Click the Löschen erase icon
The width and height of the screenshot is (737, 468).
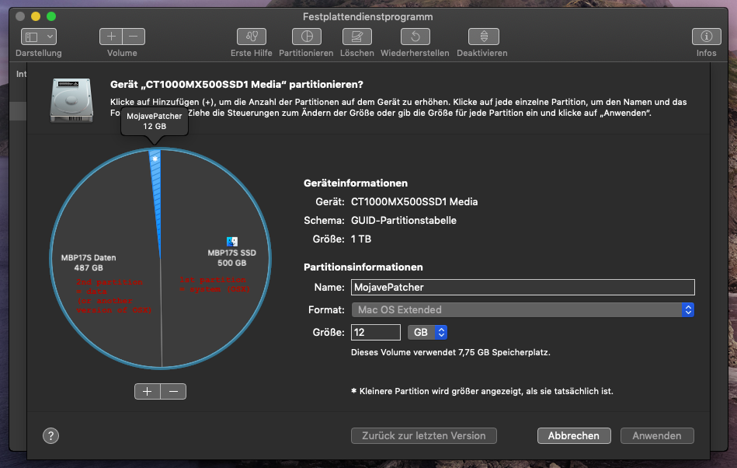pos(357,37)
